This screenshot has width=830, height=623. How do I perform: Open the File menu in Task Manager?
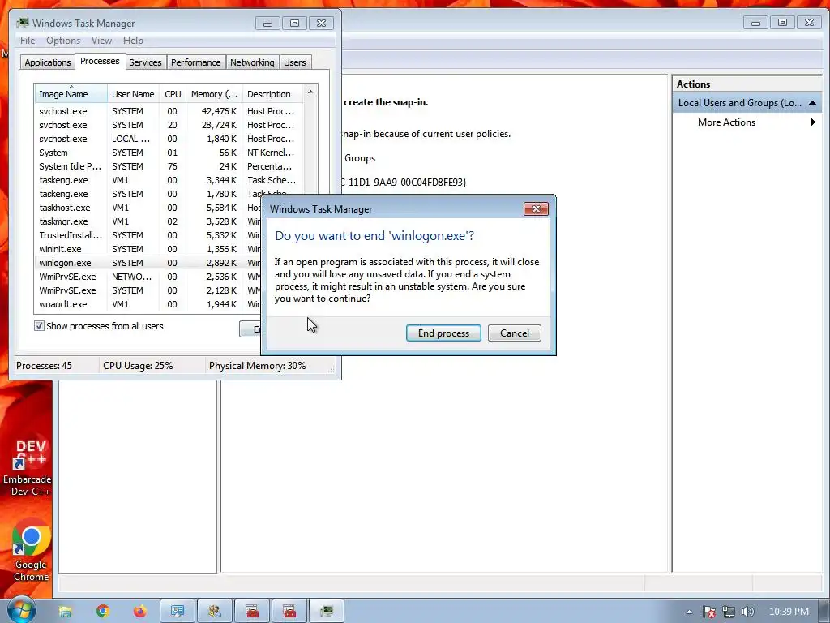[28, 41]
